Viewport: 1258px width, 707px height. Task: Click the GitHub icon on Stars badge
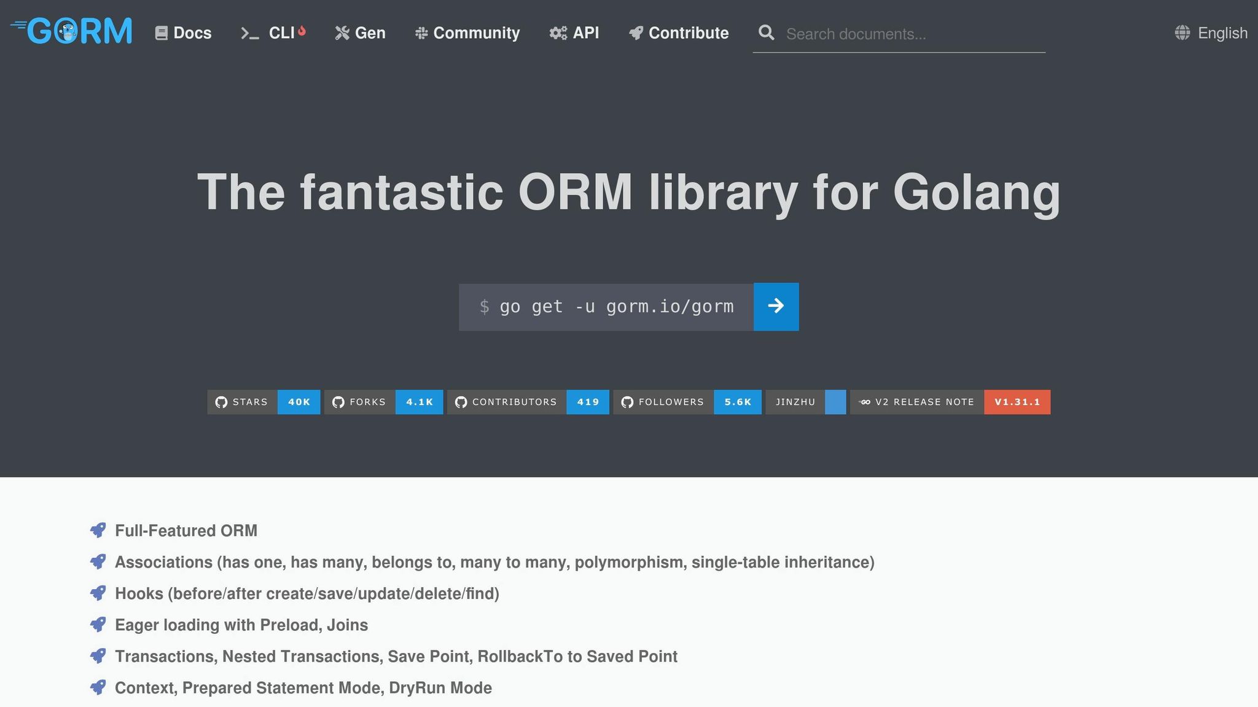tap(221, 402)
